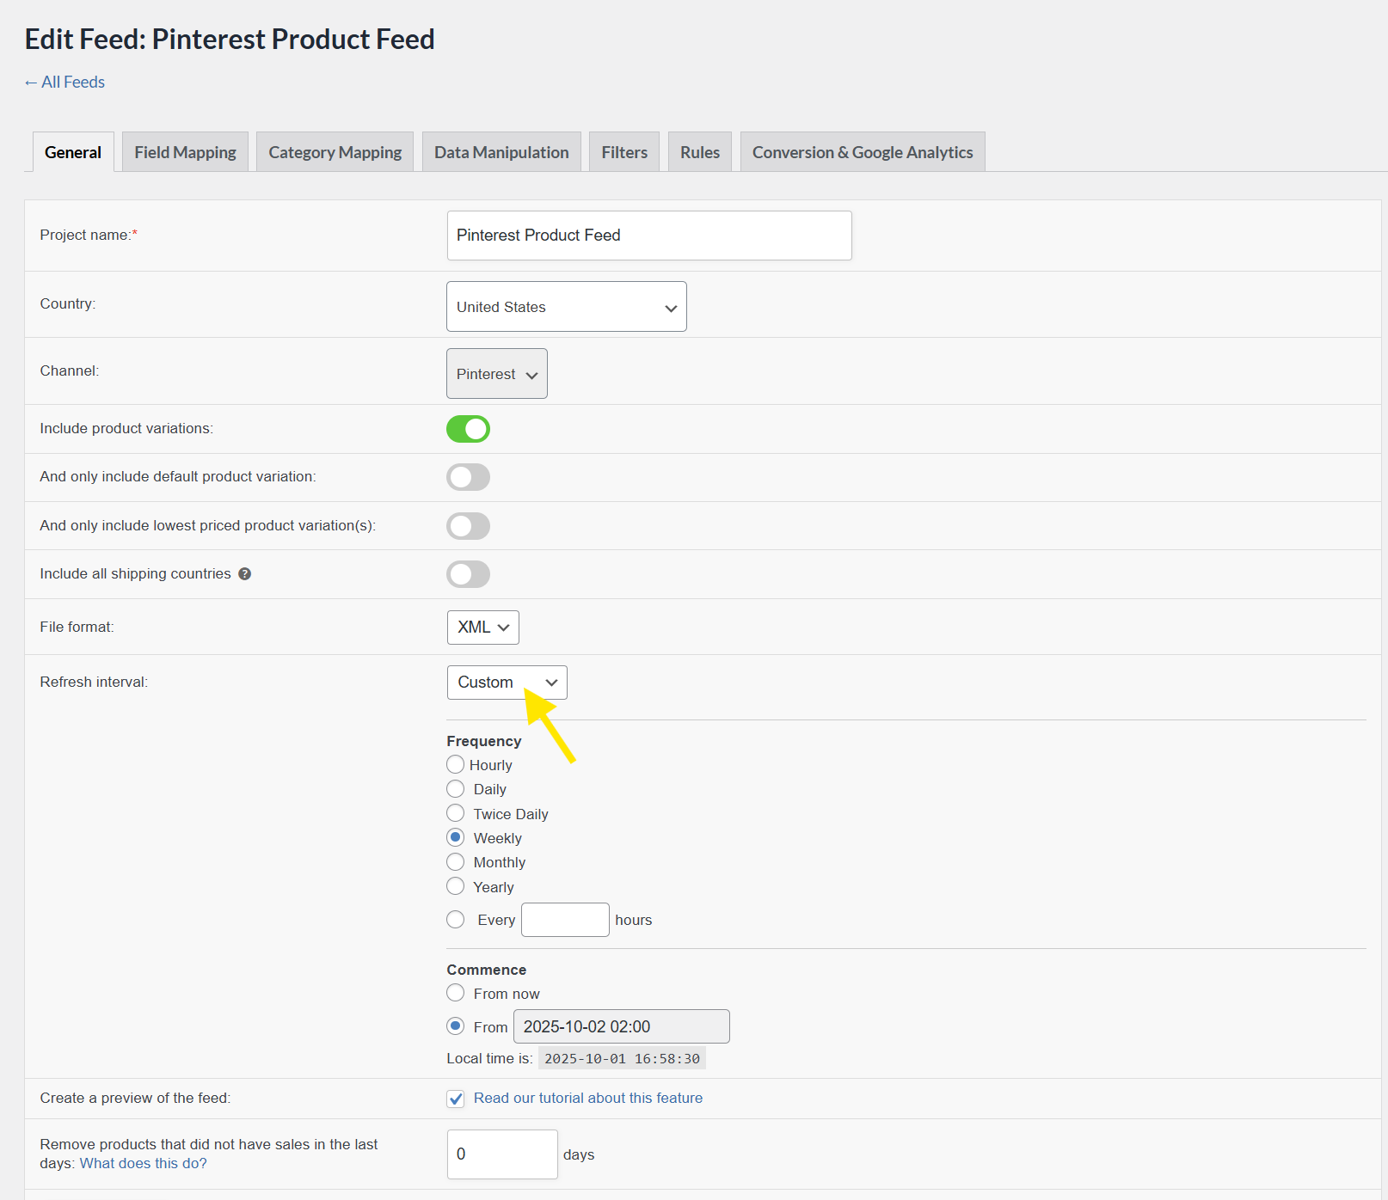Open the Refresh interval Custom dropdown
The height and width of the screenshot is (1200, 1388).
pos(507,683)
